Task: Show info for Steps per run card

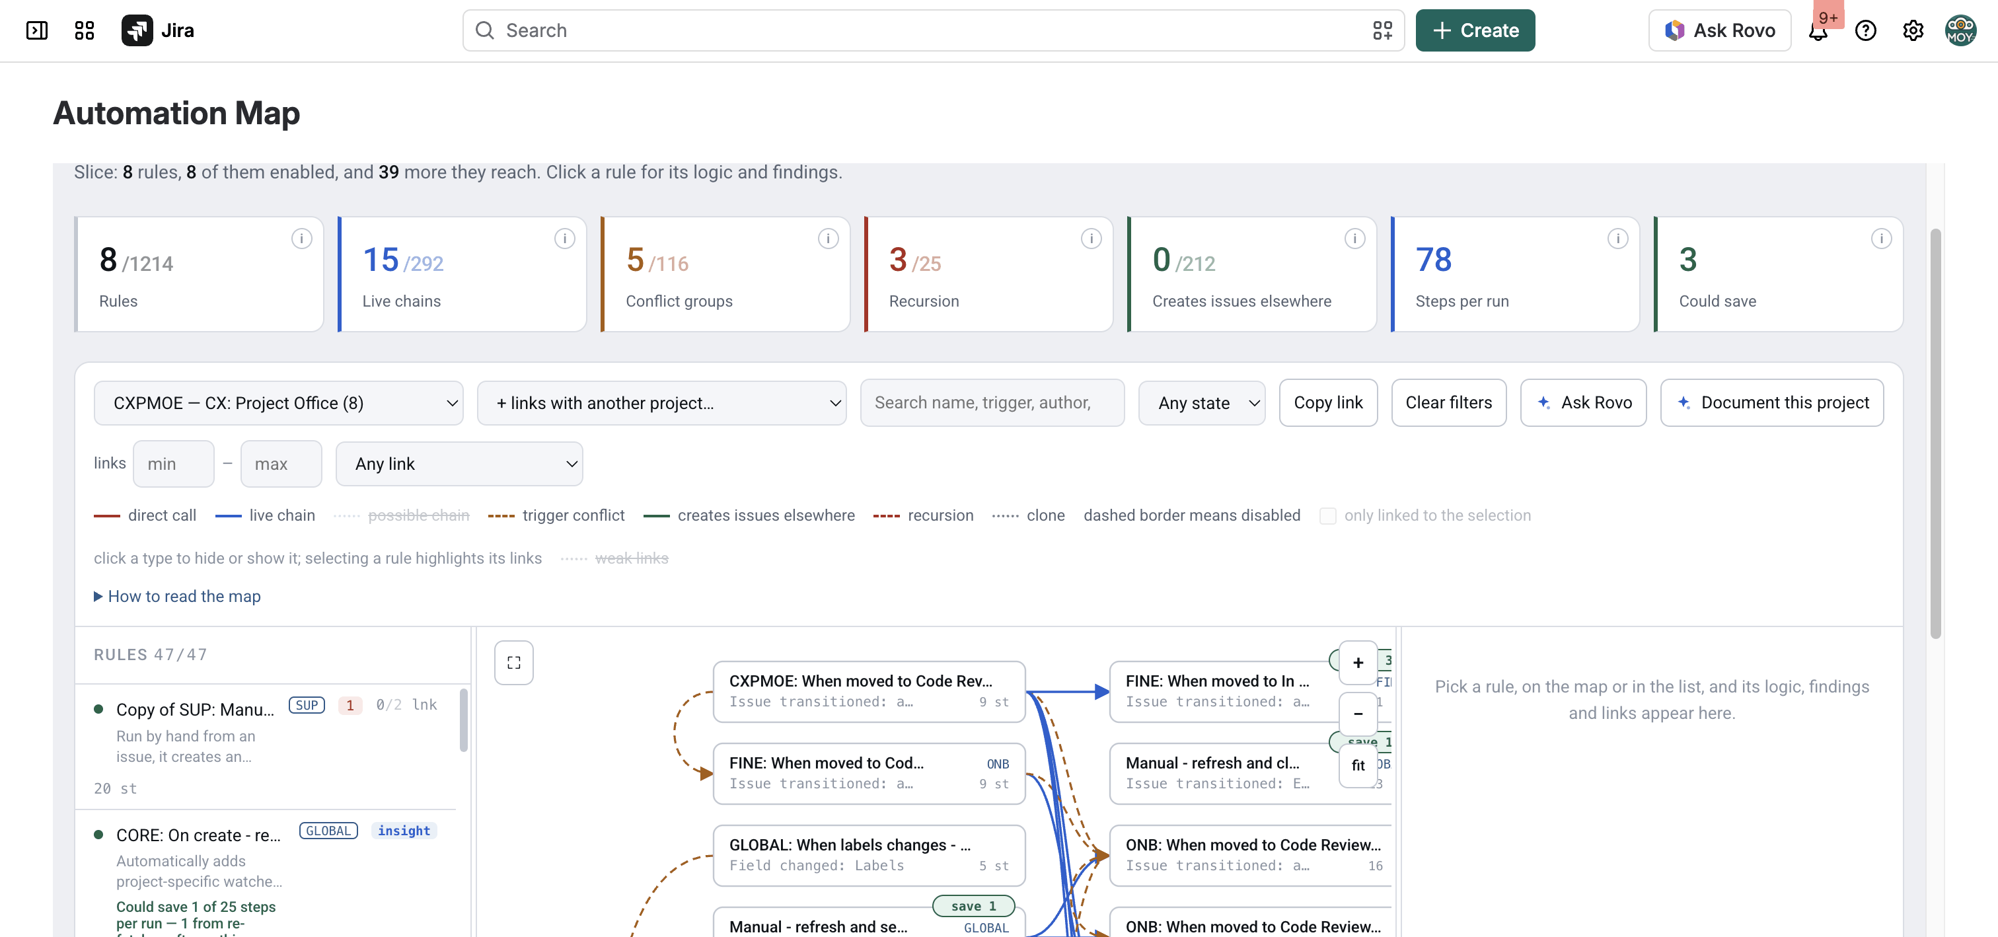Action: tap(1618, 238)
